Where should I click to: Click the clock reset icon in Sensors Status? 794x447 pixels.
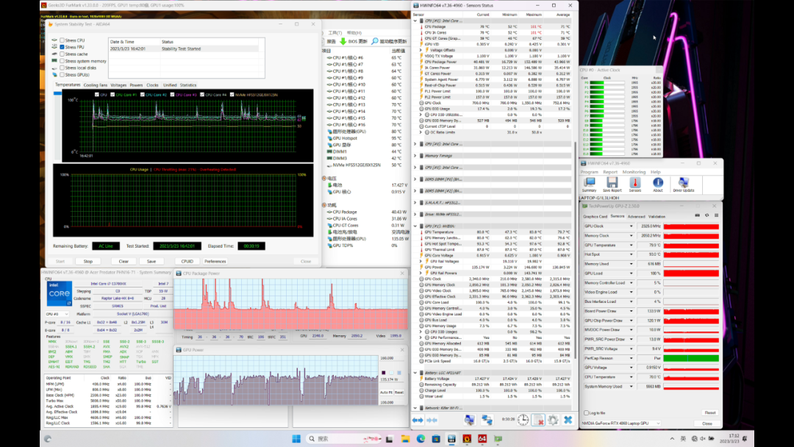[x=523, y=420]
